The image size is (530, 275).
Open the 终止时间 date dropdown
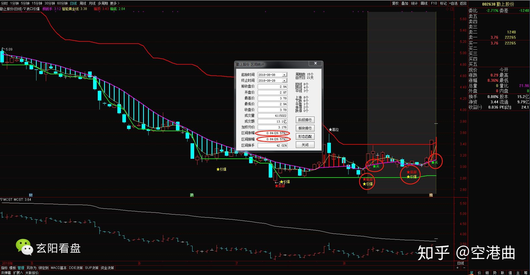(284, 81)
